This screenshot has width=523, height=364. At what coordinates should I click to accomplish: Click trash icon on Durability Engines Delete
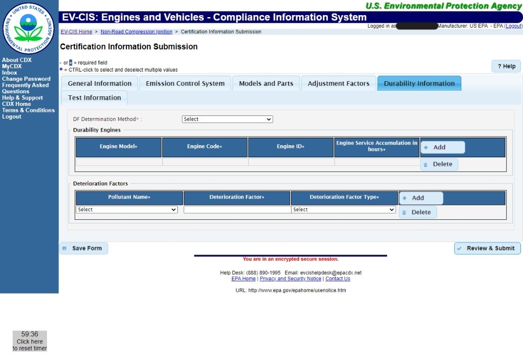pyautogui.click(x=425, y=164)
